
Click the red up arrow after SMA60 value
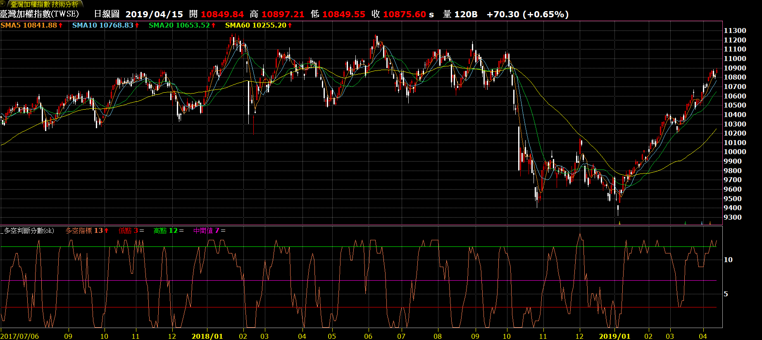(290, 25)
